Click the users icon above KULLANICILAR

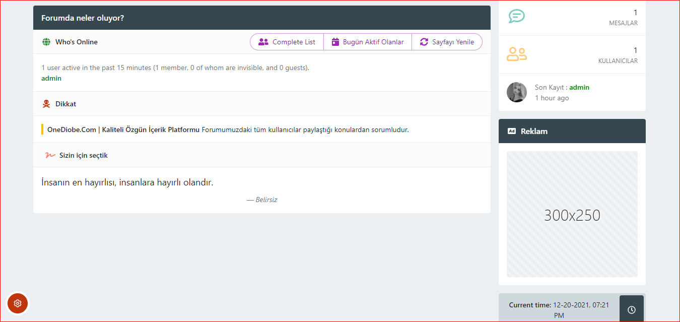[516, 54]
